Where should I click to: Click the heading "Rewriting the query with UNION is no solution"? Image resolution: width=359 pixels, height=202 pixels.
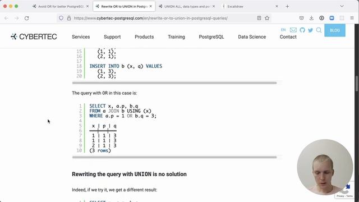[x=129, y=174]
